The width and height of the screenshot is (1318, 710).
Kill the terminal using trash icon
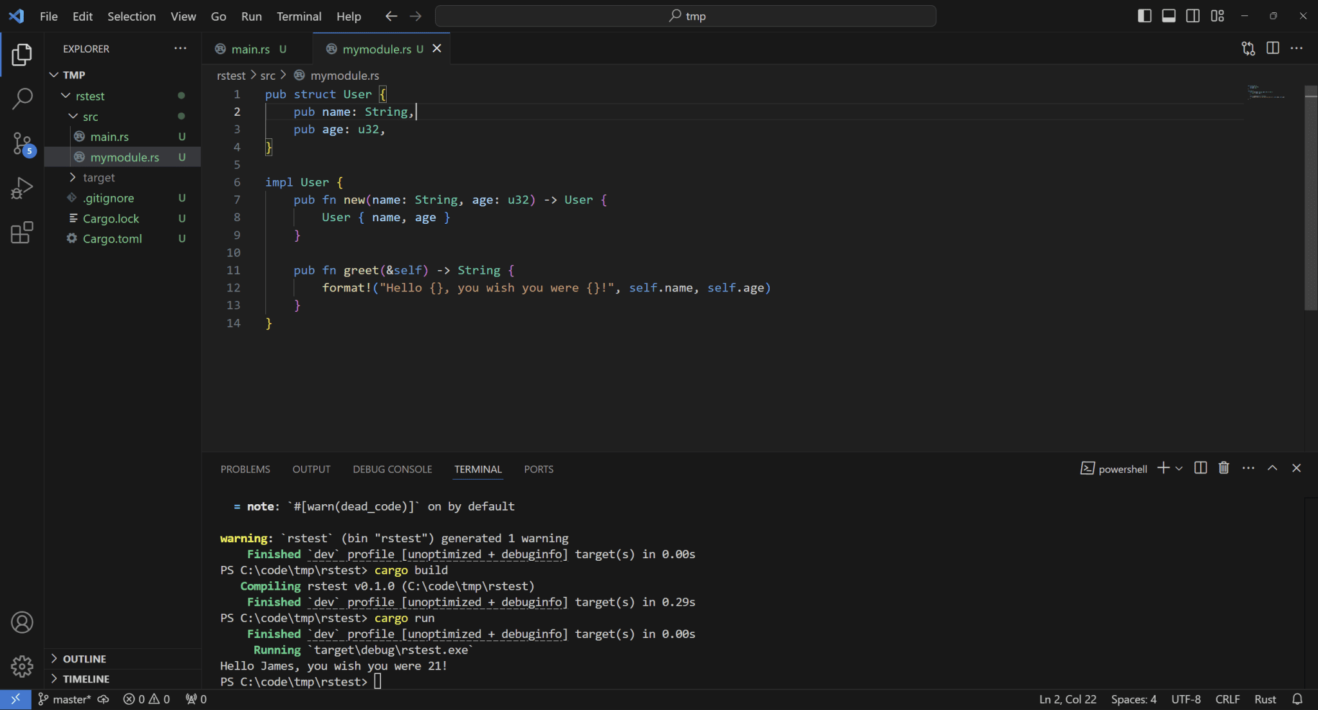pos(1222,468)
